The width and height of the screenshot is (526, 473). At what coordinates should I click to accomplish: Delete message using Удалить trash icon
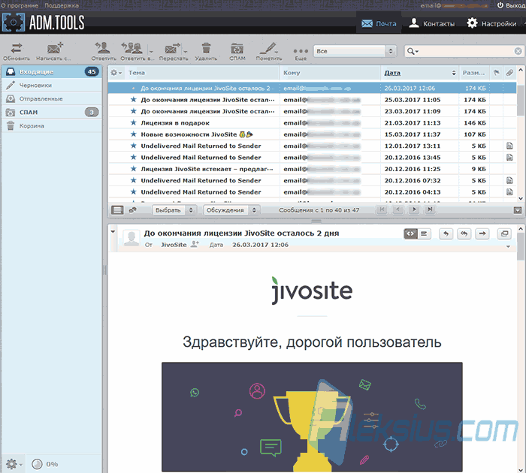(x=206, y=49)
